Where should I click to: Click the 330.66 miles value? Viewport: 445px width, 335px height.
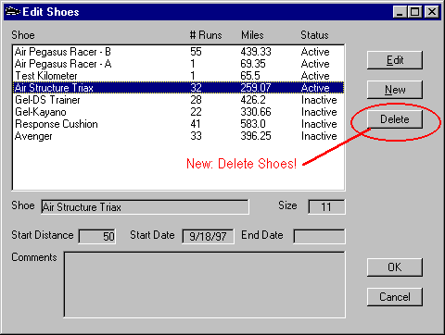coord(256,112)
